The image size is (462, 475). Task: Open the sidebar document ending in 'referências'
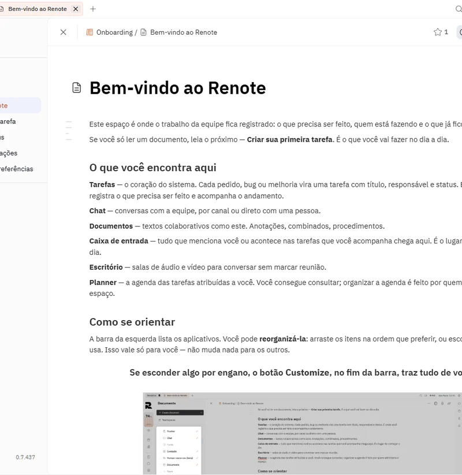tap(17, 169)
